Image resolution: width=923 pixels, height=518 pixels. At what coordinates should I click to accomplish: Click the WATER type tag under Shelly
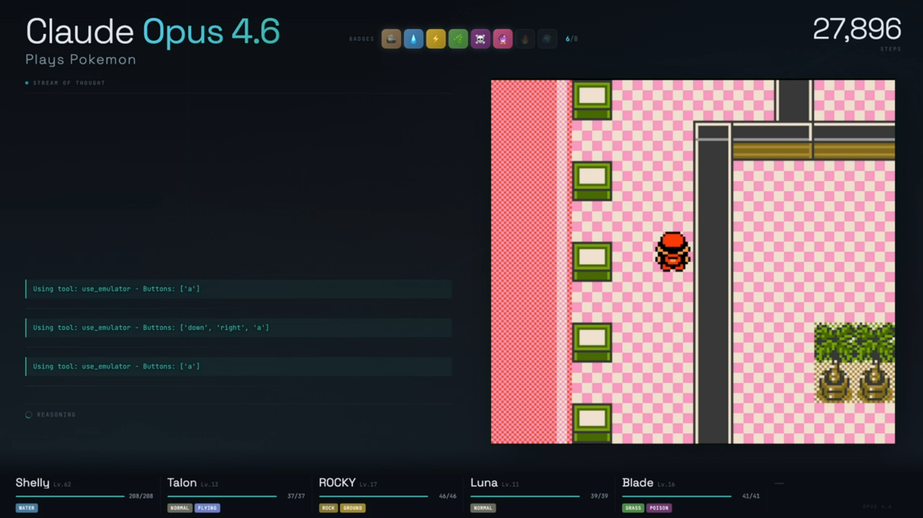[27, 508]
